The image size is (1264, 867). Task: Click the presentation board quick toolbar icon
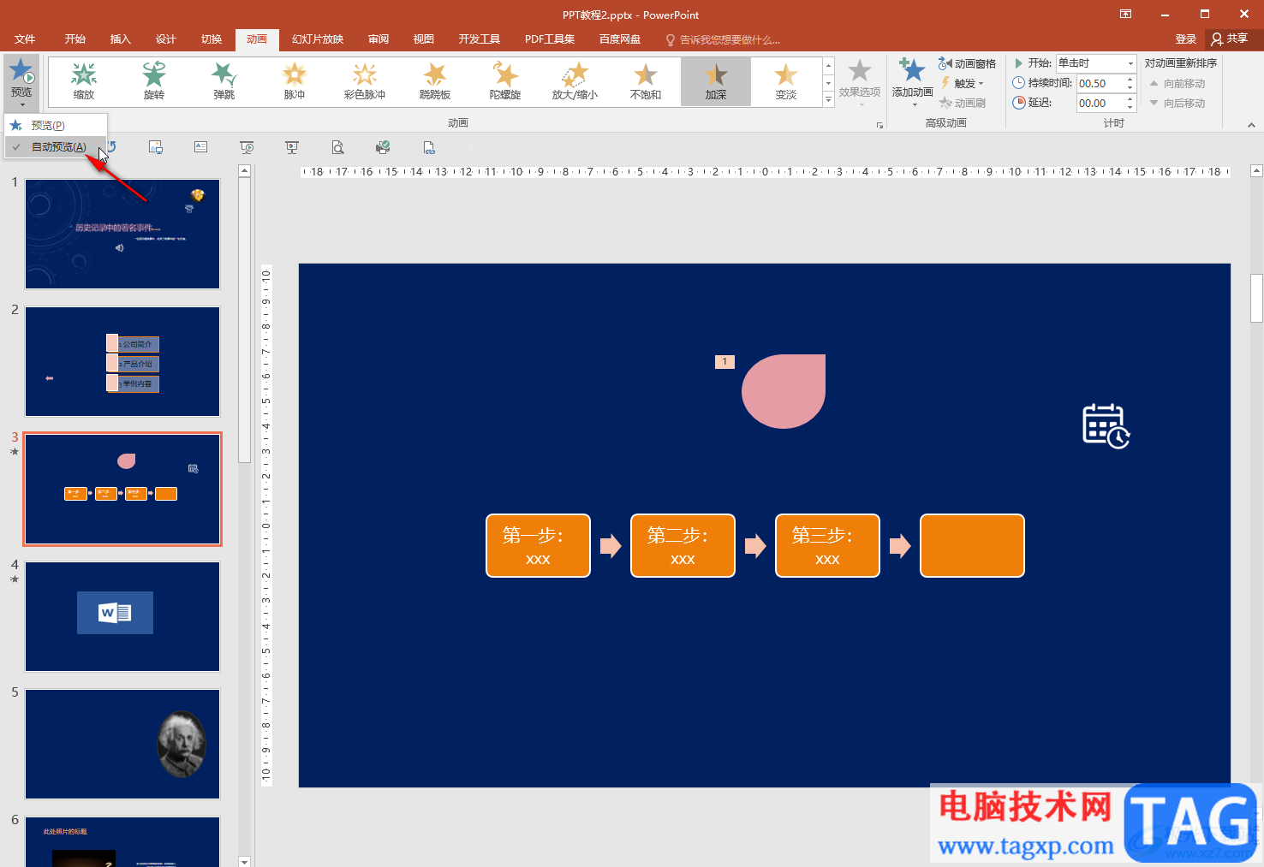coord(292,147)
